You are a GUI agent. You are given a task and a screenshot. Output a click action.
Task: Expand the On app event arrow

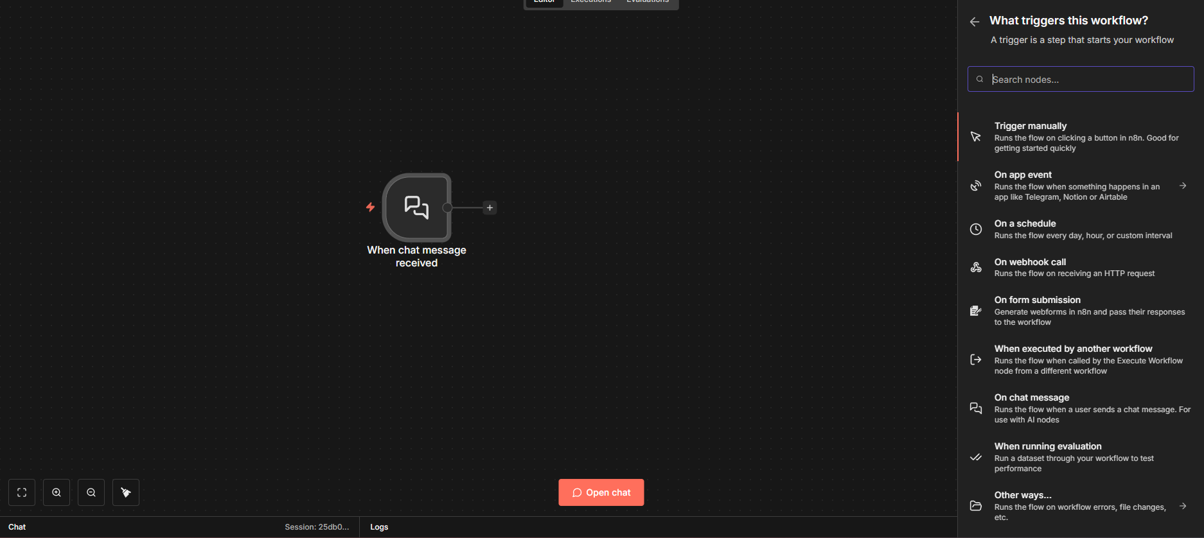[x=1183, y=186]
